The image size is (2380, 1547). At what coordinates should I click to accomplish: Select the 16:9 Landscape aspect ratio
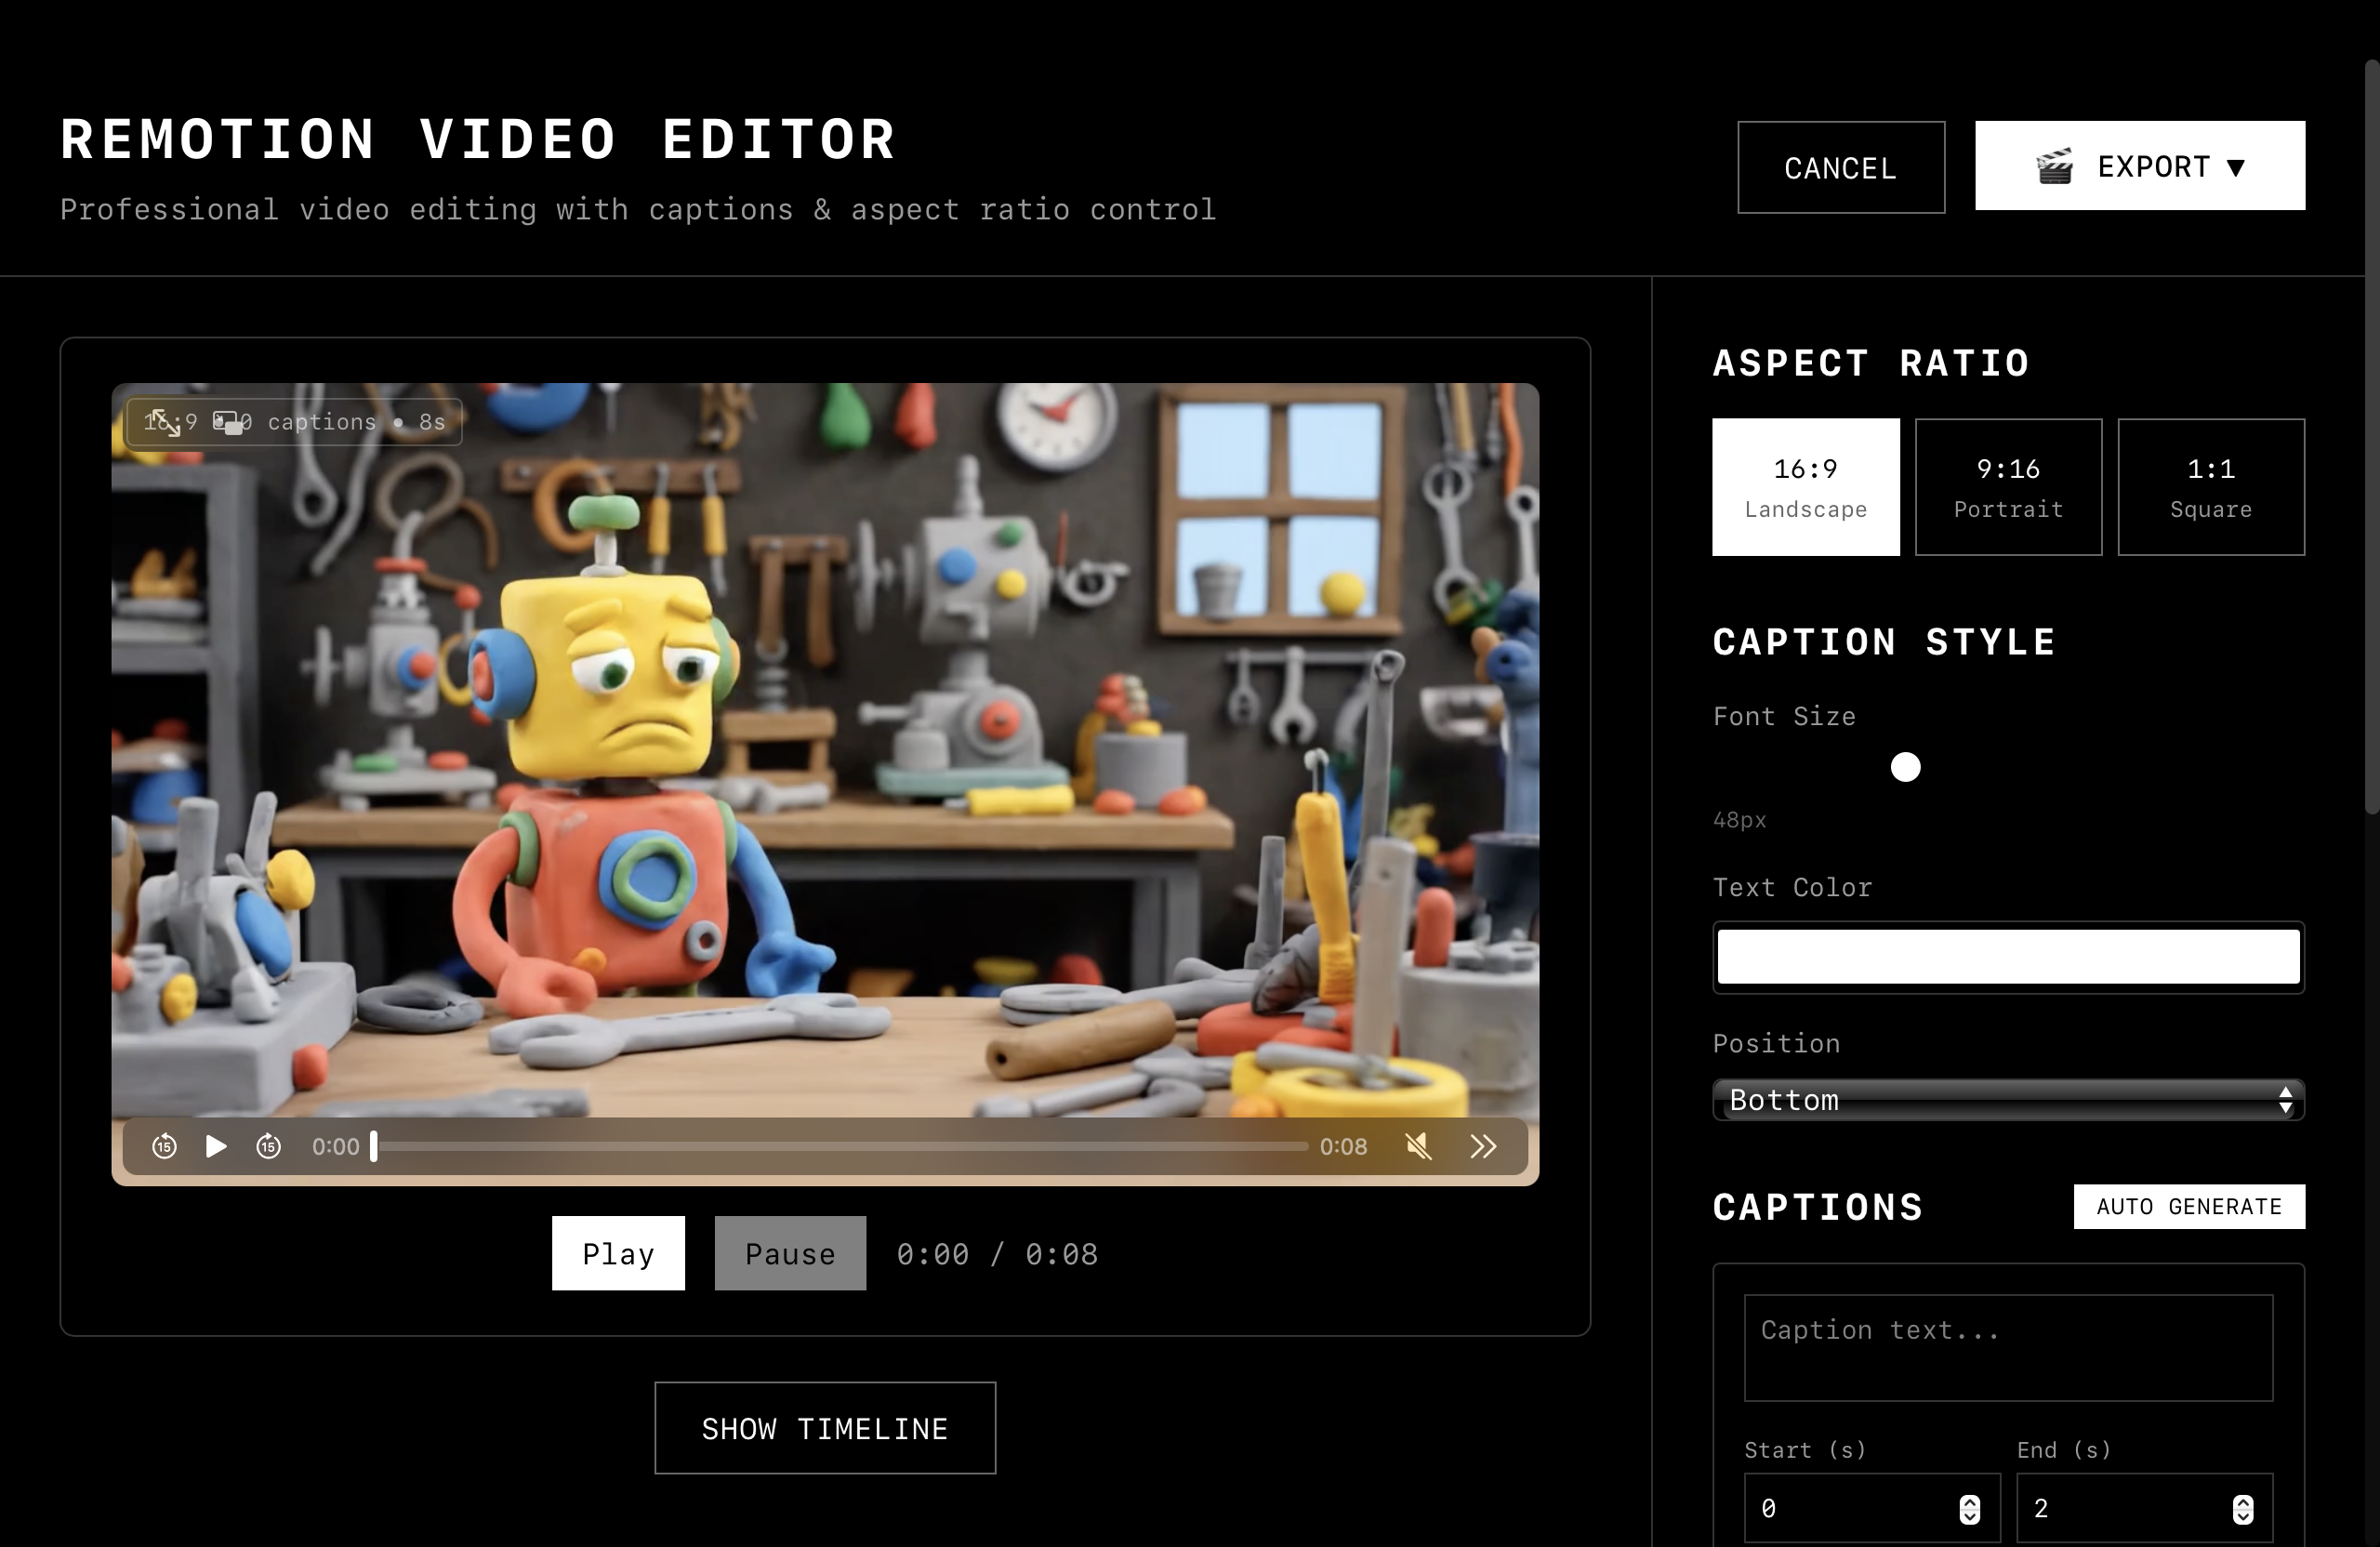1805,487
